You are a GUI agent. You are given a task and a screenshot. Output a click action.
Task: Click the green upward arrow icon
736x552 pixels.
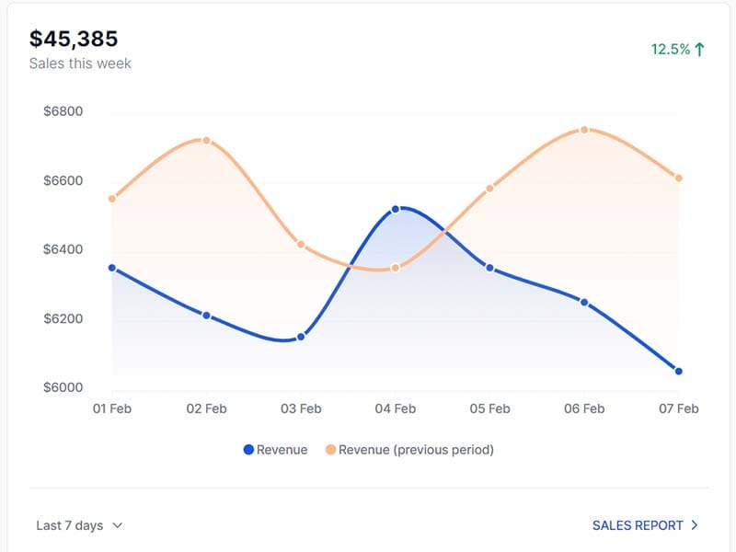coord(700,50)
